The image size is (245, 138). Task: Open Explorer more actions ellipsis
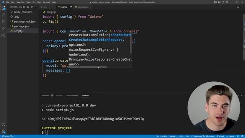pos(36,7)
